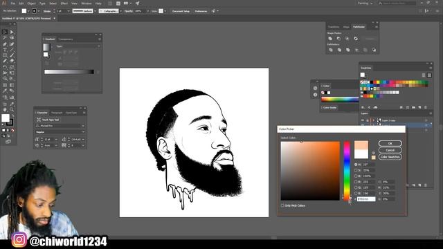
Task: Open fill color dropdown in control bar
Action: tap(28, 11)
